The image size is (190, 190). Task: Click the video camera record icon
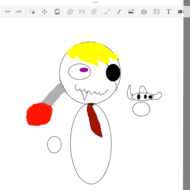click(x=180, y=12)
